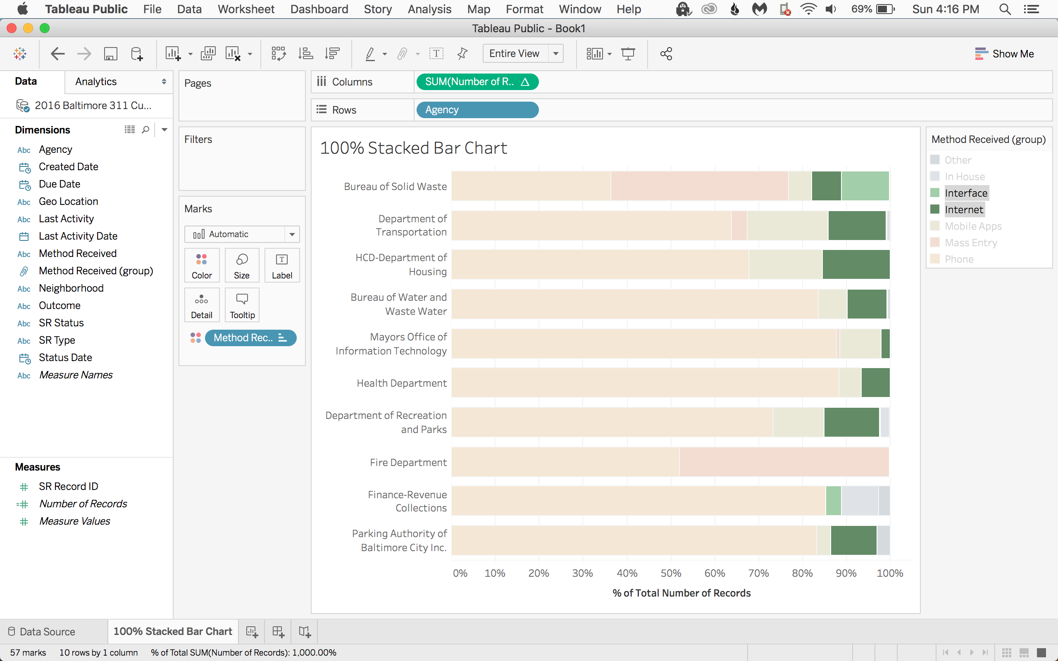Click the Method Received color pill in Marks
This screenshot has height=661, width=1058.
click(x=250, y=338)
